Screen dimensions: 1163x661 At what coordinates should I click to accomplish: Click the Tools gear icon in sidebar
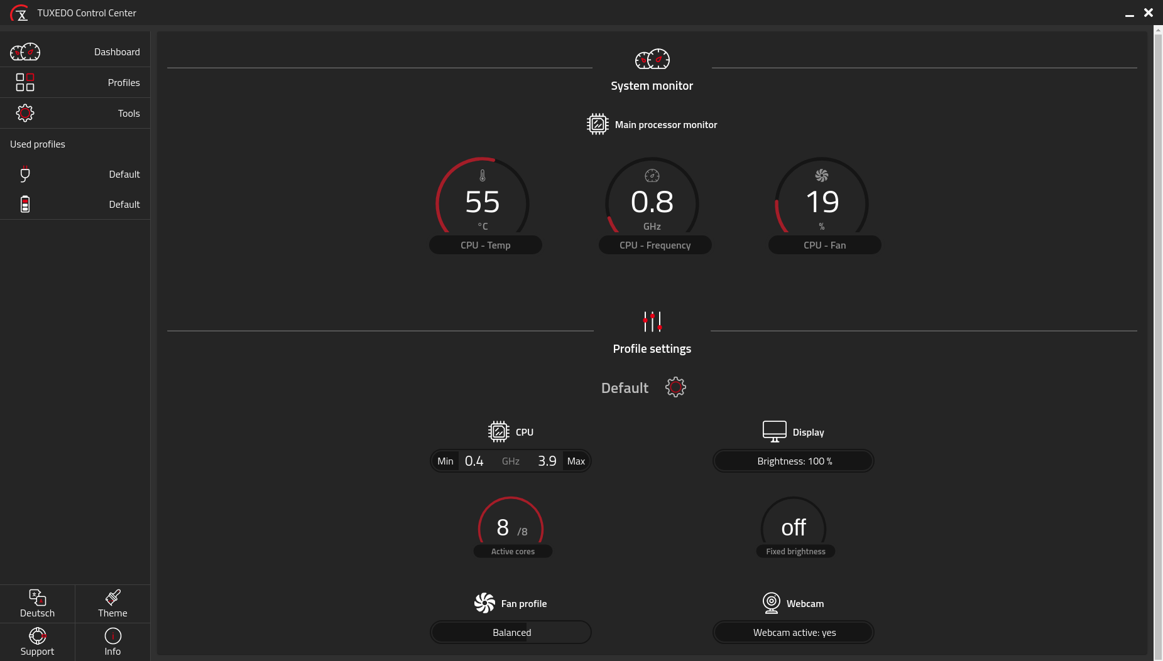click(x=25, y=113)
